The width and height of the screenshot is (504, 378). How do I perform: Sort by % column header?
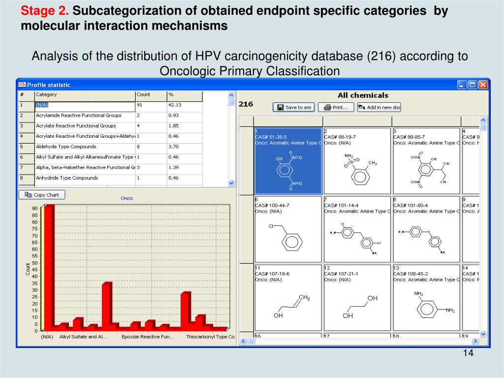click(x=185, y=95)
